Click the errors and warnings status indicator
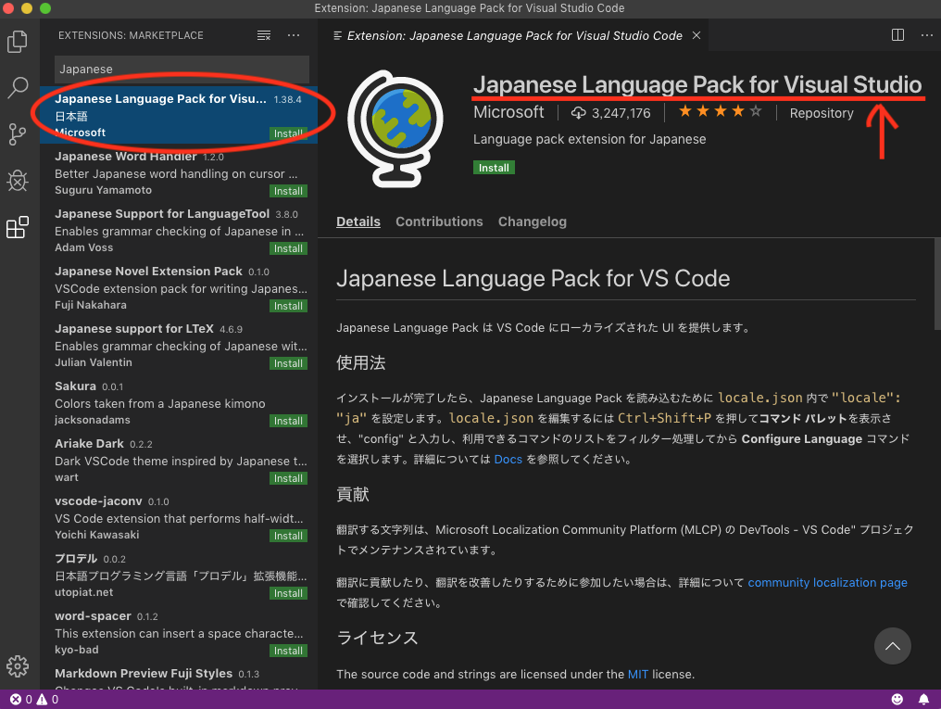Viewport: 941px width, 709px height. 34,700
